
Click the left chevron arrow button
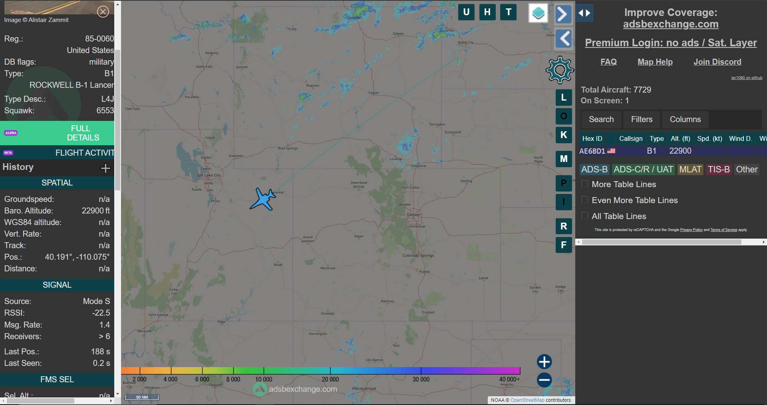click(564, 39)
